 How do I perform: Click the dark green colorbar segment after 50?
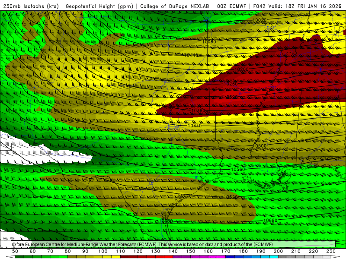click(x=19, y=257)
